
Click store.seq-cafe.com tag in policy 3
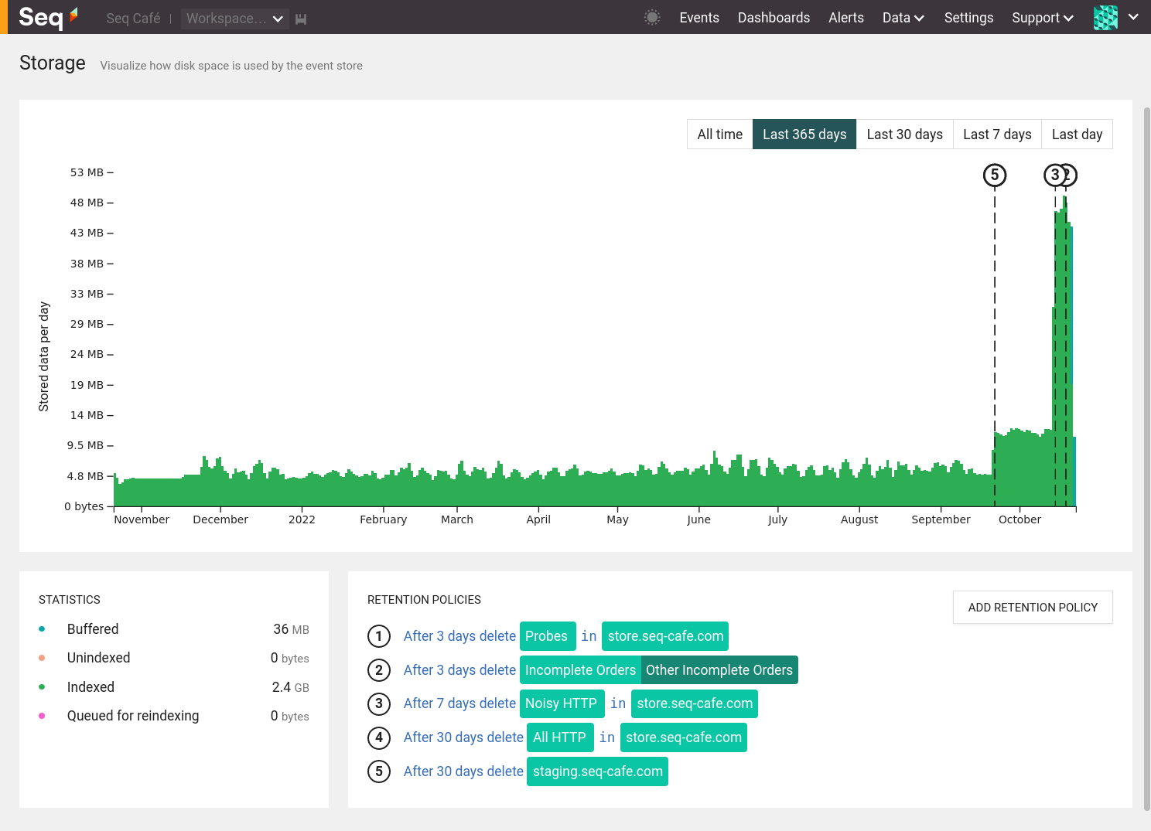[x=695, y=703]
